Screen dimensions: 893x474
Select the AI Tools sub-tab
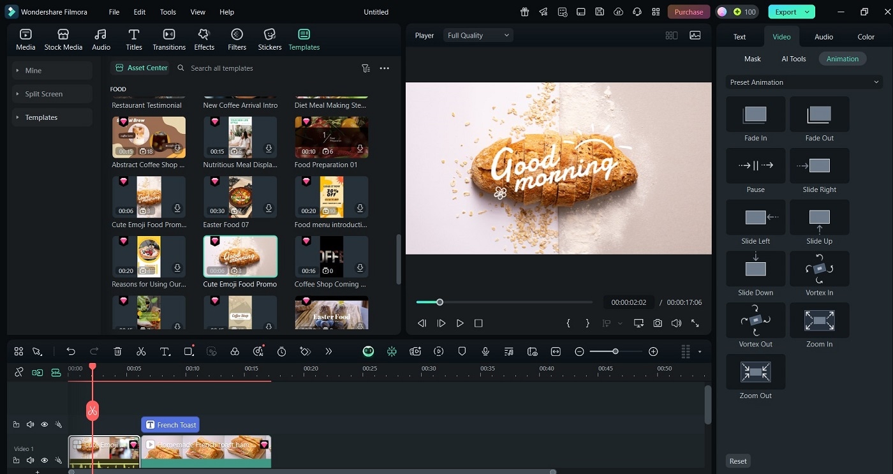[793, 59]
